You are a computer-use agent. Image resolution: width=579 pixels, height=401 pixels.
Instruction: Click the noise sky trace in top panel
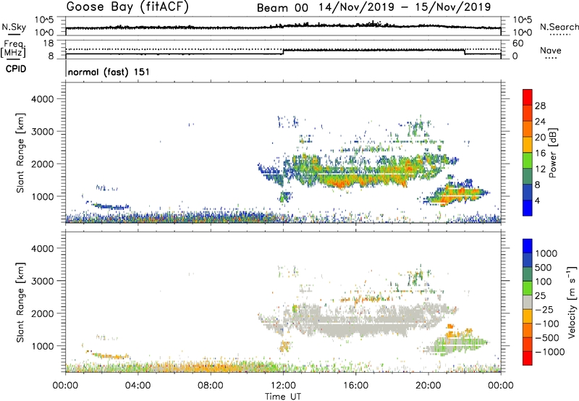(283, 27)
